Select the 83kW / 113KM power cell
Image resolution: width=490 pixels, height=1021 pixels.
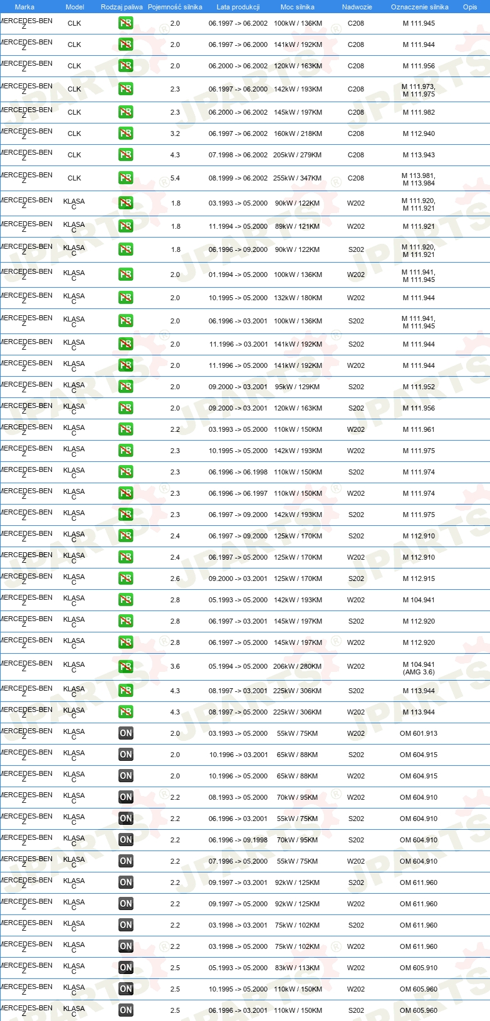tap(298, 968)
